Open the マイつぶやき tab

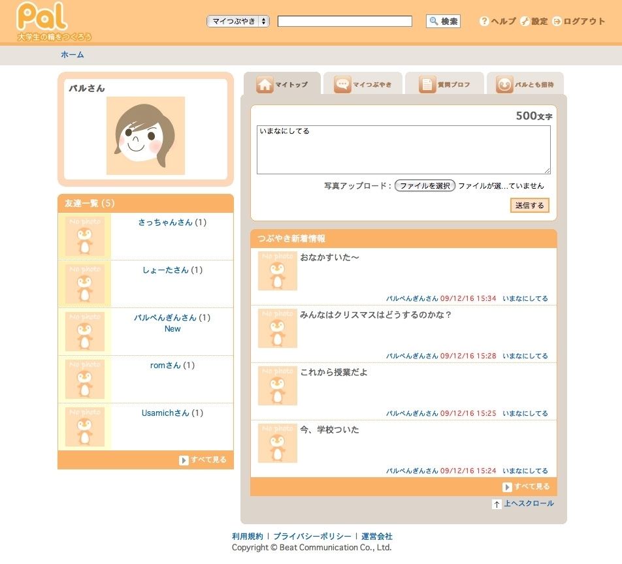pyautogui.click(x=363, y=84)
